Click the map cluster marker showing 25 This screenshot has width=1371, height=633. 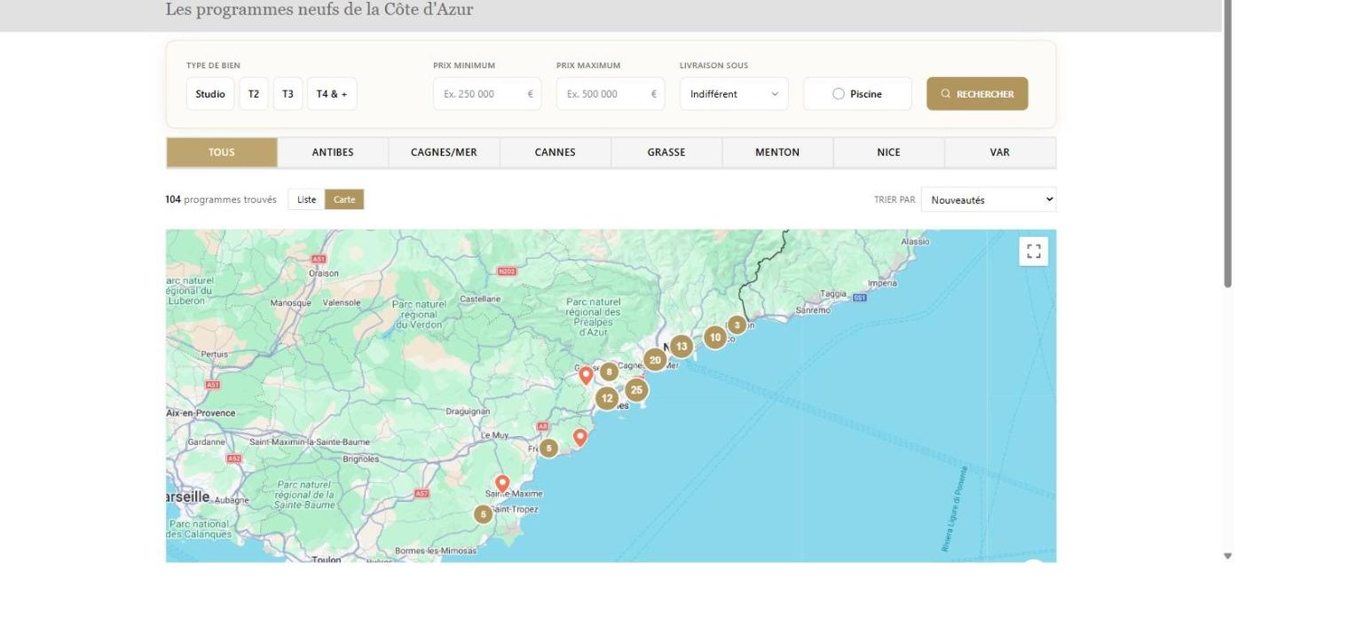point(636,389)
